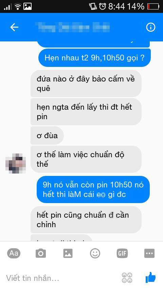Image resolution: width=163 pixels, height=290 pixels.
Task: Tap the pixelated sender avatar
Action: tap(16, 163)
